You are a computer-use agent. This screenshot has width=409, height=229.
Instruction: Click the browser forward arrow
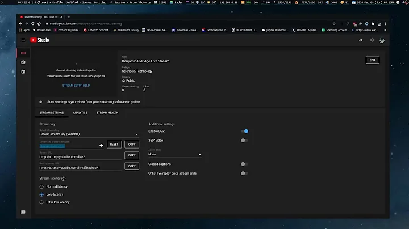(27, 24)
